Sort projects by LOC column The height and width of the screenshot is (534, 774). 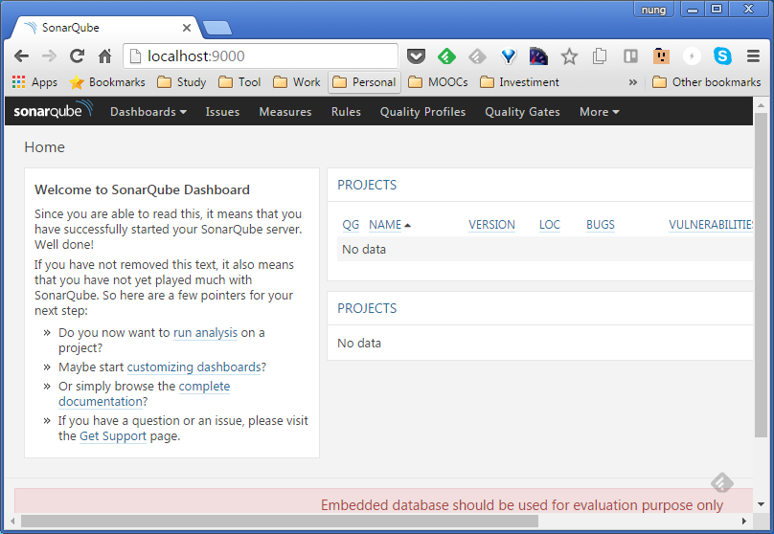550,225
